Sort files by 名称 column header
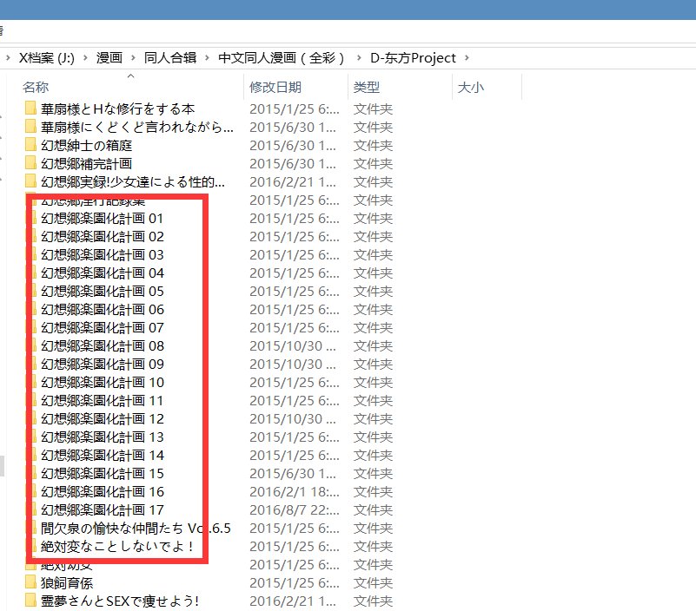The image size is (696, 611). (x=36, y=88)
